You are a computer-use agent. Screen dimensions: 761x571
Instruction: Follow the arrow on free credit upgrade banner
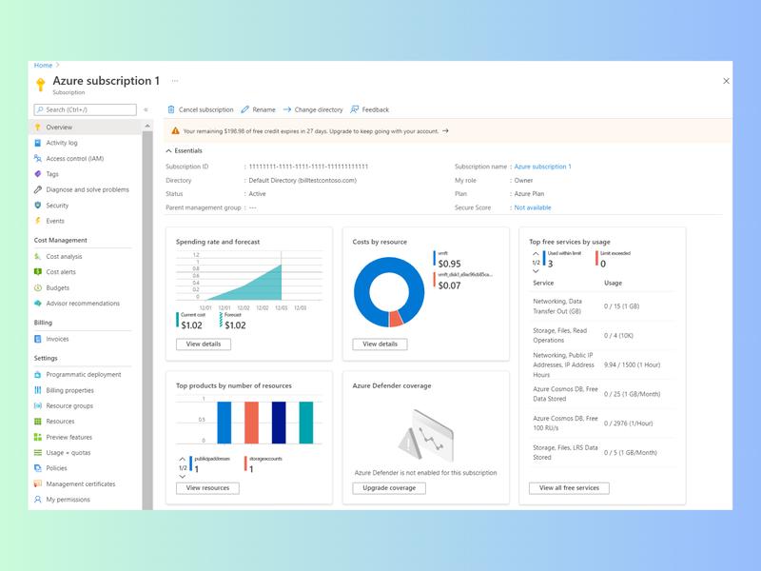445,131
